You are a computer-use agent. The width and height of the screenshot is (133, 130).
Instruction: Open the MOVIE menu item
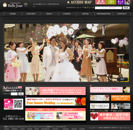[85, 14]
